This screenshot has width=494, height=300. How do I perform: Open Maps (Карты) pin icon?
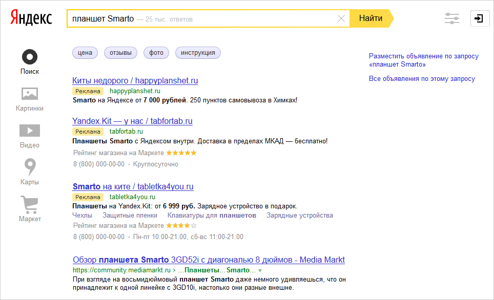[x=30, y=167]
